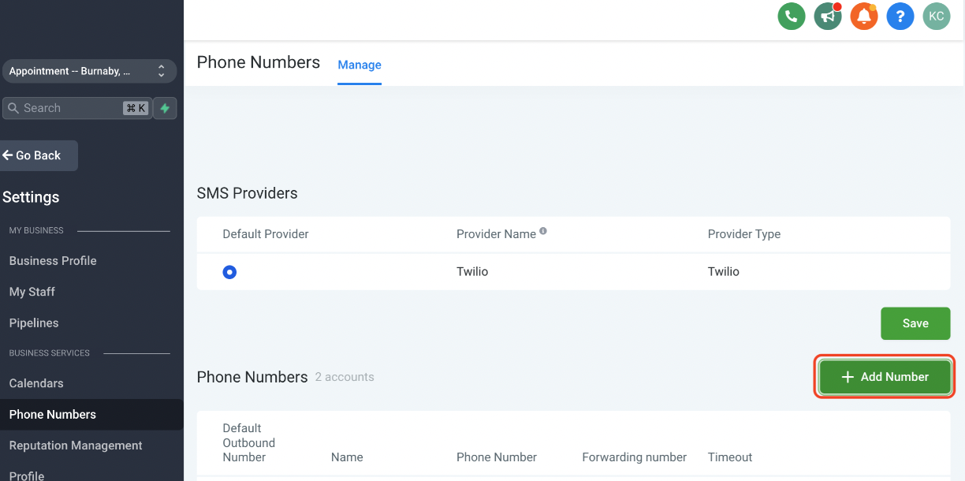The width and height of the screenshot is (965, 481).
Task: Open Business Profile settings
Action: tap(53, 261)
